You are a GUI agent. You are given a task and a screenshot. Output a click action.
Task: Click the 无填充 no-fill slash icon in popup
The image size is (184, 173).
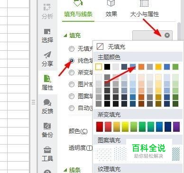click(x=100, y=46)
